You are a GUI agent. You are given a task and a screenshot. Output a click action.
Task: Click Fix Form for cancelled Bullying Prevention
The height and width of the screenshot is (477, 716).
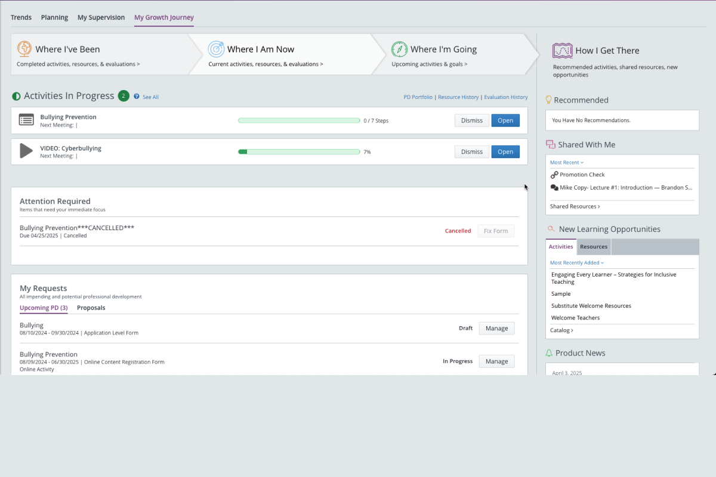496,231
